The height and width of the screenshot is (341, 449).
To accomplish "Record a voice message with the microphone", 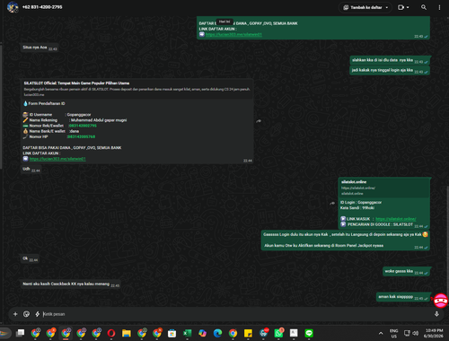I will point(436,314).
